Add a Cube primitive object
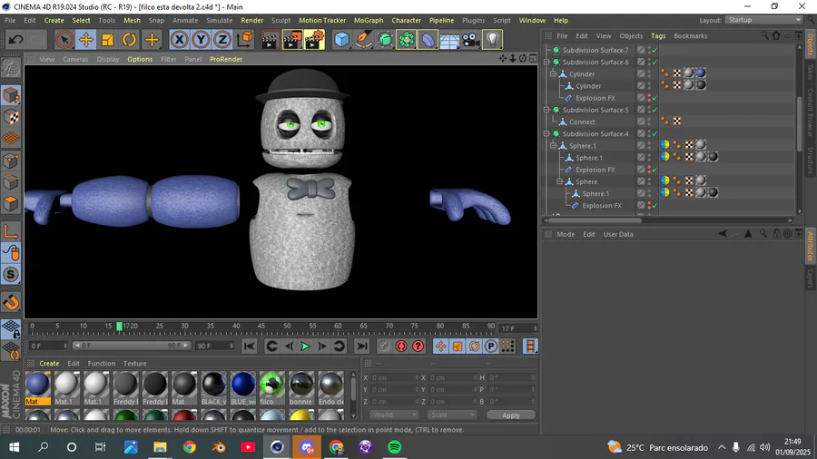 click(342, 40)
